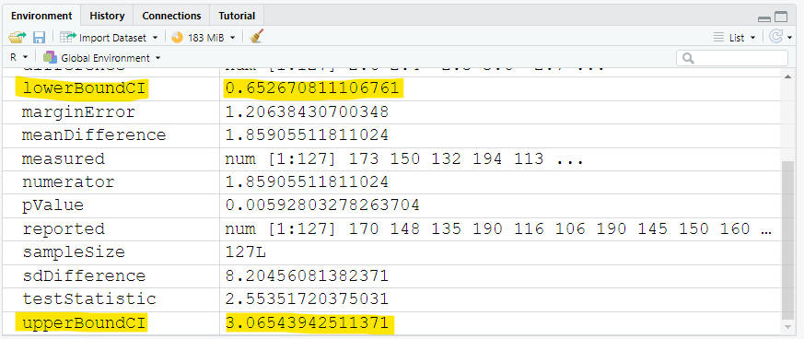Refresh the environment pane
Image resolution: width=804 pixels, height=339 pixels.
click(x=776, y=37)
